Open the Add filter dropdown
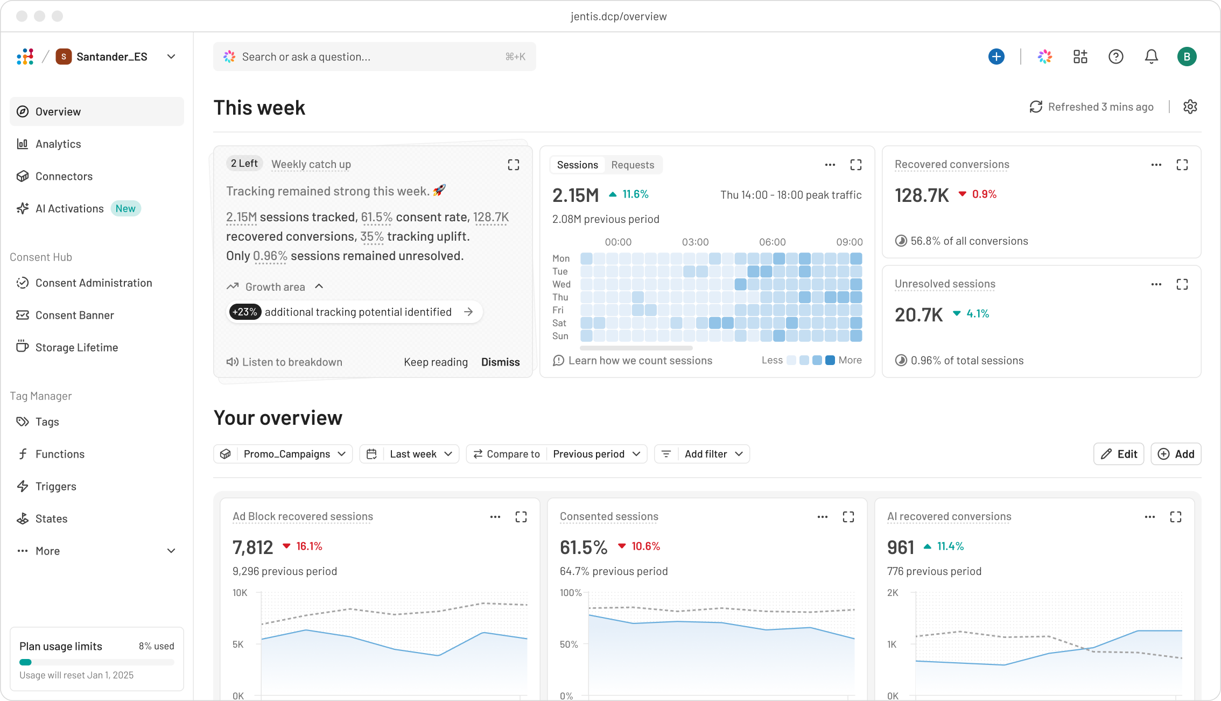The image size is (1221, 701). (702, 454)
